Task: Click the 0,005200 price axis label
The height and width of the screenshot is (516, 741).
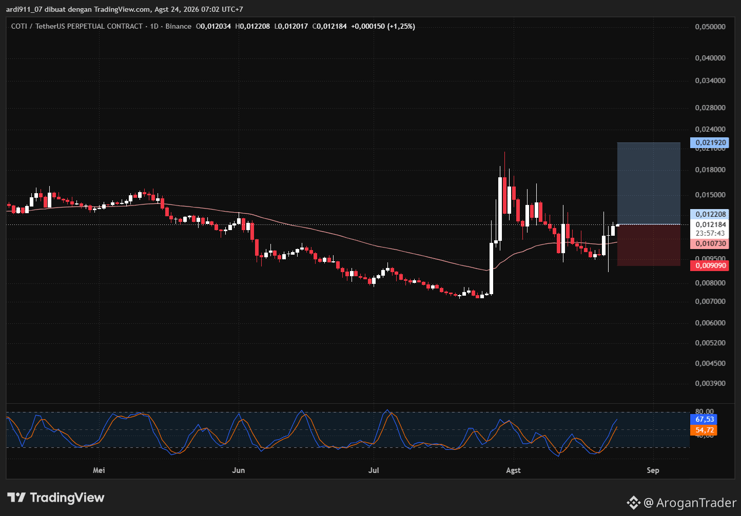Action: pyautogui.click(x=710, y=343)
